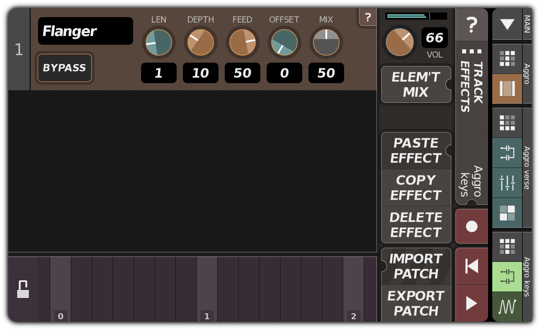Click the COPY EFFECT button

[416, 188]
